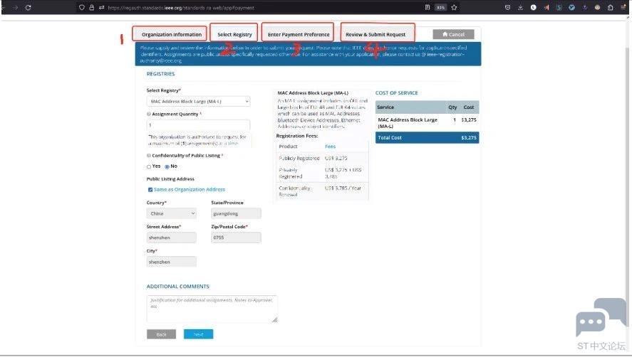
Task: Open the Country dropdown showing China
Action: (171, 213)
